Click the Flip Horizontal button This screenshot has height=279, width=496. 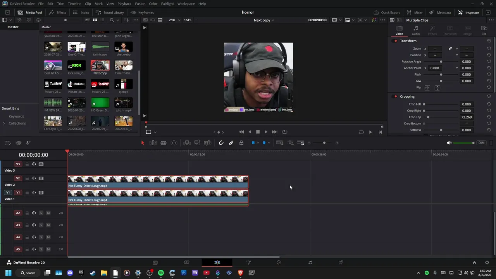click(427, 88)
